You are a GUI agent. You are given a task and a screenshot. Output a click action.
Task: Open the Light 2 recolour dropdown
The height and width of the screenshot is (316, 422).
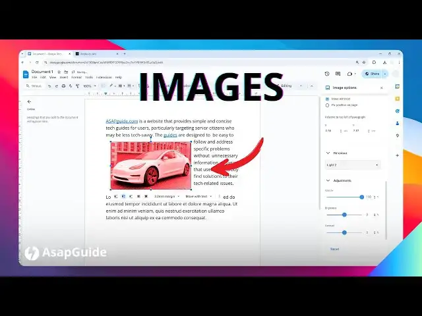point(353,165)
